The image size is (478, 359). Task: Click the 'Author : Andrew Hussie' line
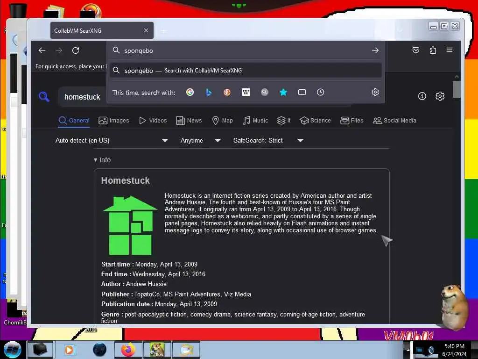pyautogui.click(x=134, y=284)
